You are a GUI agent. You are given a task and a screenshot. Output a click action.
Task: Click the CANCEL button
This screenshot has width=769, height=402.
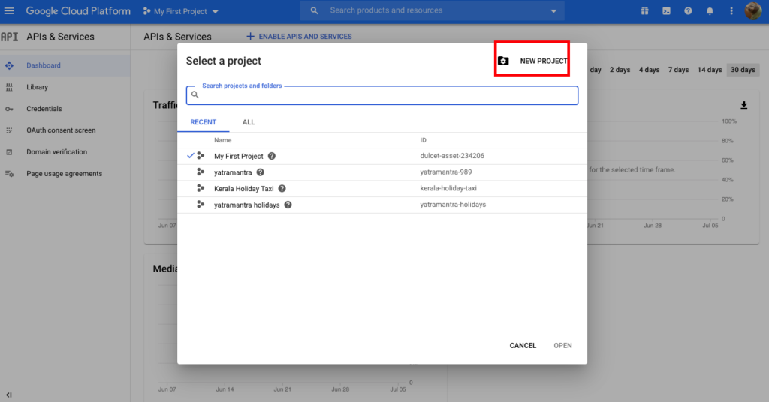point(523,346)
